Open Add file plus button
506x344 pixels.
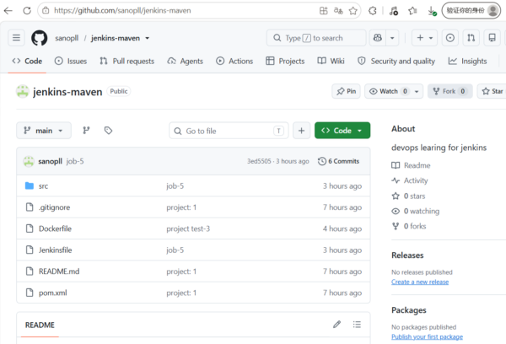(x=301, y=131)
